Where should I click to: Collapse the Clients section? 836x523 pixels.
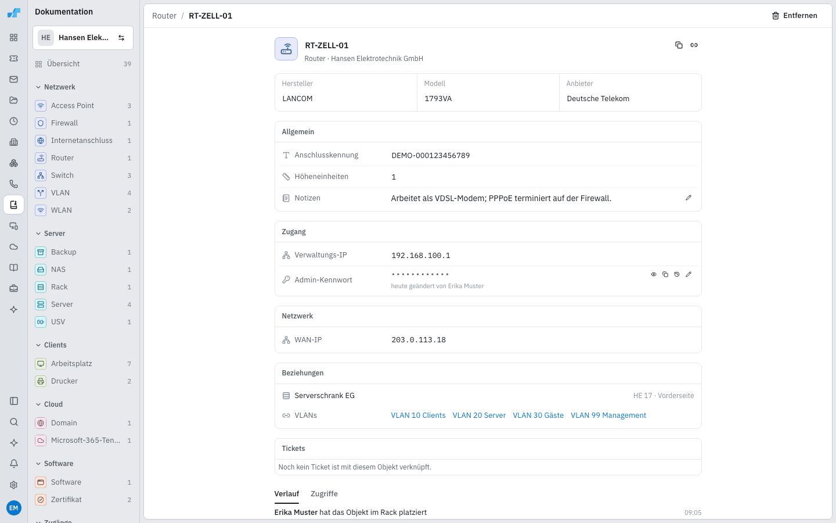pos(51,345)
